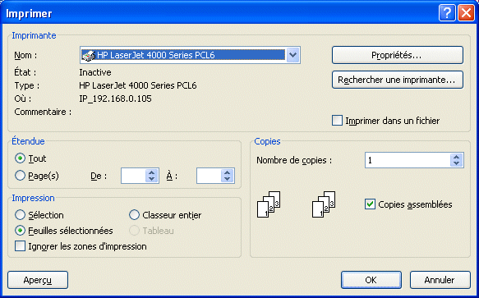479x298 pixels.
Task: Click the À page number field
Action: [209, 176]
